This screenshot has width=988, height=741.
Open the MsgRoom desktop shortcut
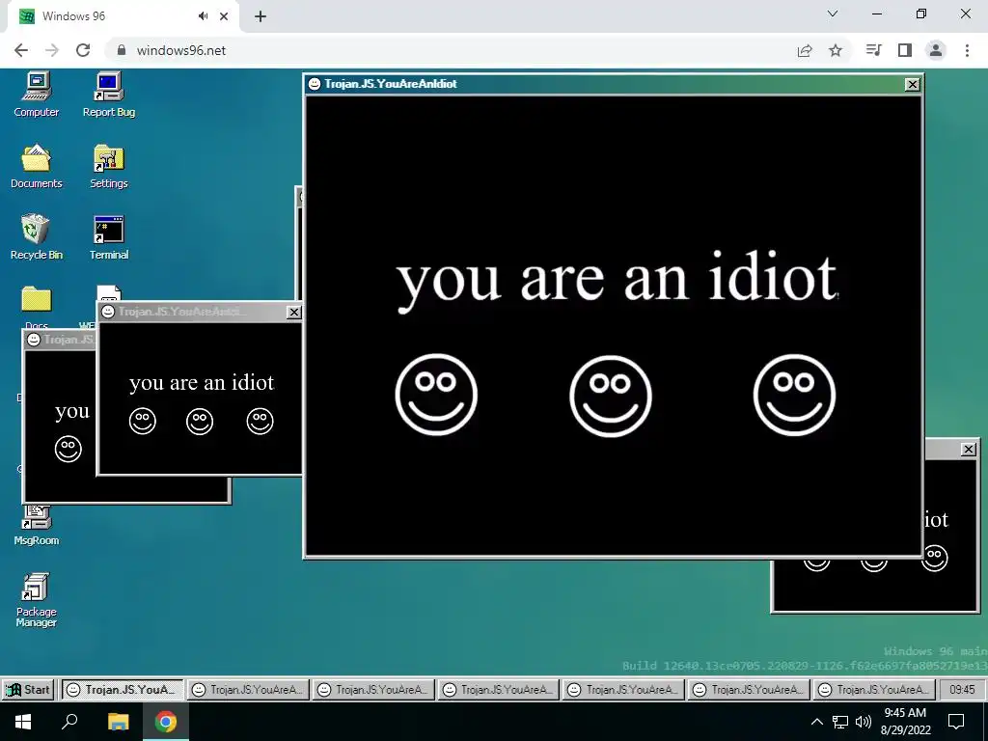[x=36, y=526]
